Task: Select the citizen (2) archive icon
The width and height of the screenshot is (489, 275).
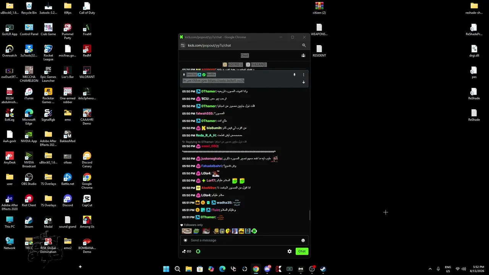Action: (x=319, y=8)
